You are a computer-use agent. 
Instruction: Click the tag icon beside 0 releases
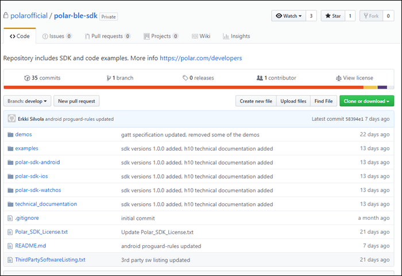(x=185, y=78)
